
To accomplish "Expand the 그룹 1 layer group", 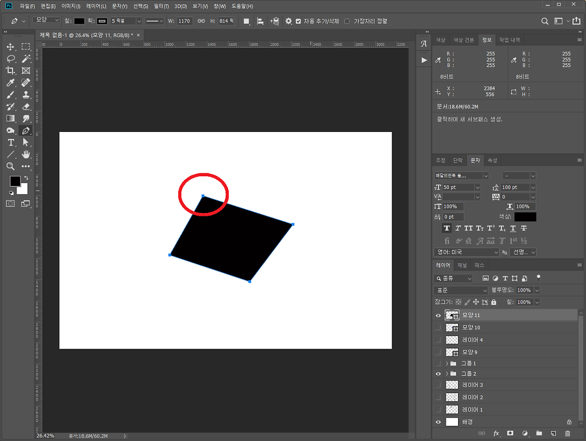I will coord(446,363).
